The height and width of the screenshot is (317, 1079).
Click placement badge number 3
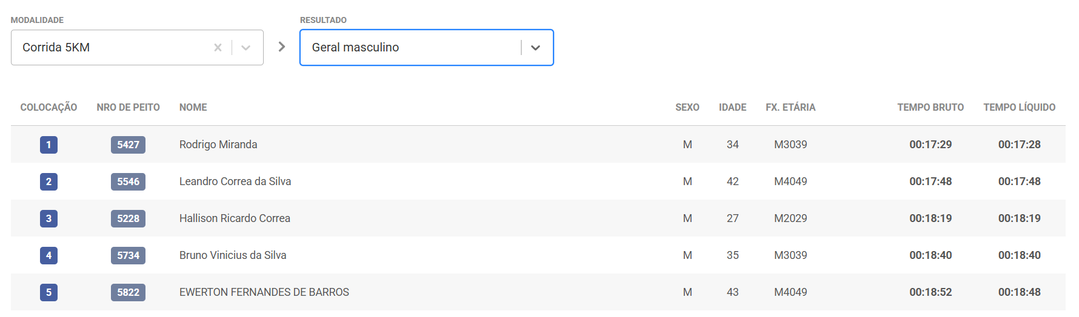click(48, 218)
